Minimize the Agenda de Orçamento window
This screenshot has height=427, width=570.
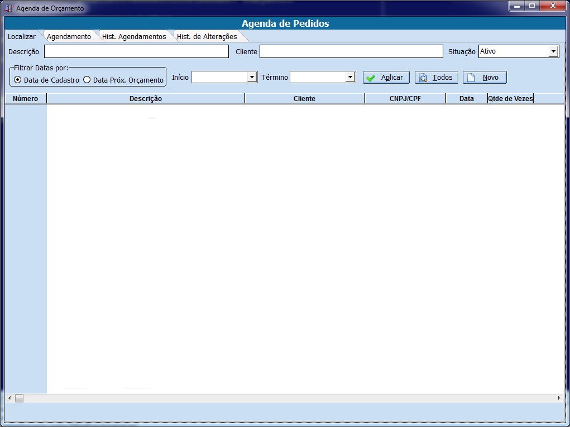[x=516, y=6]
